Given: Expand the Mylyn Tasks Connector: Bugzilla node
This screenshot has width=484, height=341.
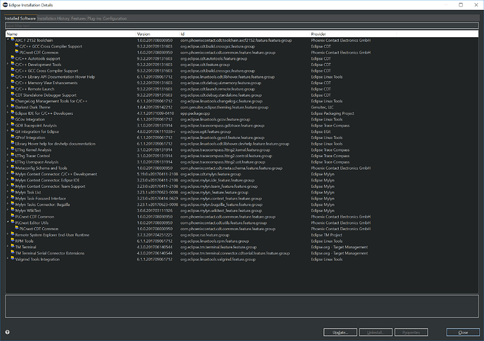Looking at the screenshot, I should (8, 204).
